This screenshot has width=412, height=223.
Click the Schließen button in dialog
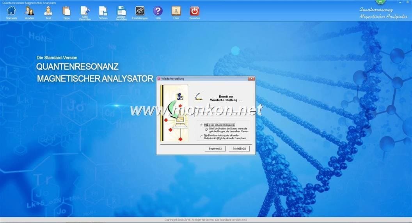[x=239, y=149]
